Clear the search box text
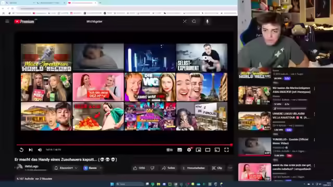Viewport: 333px width, 187px height. click(185, 21)
